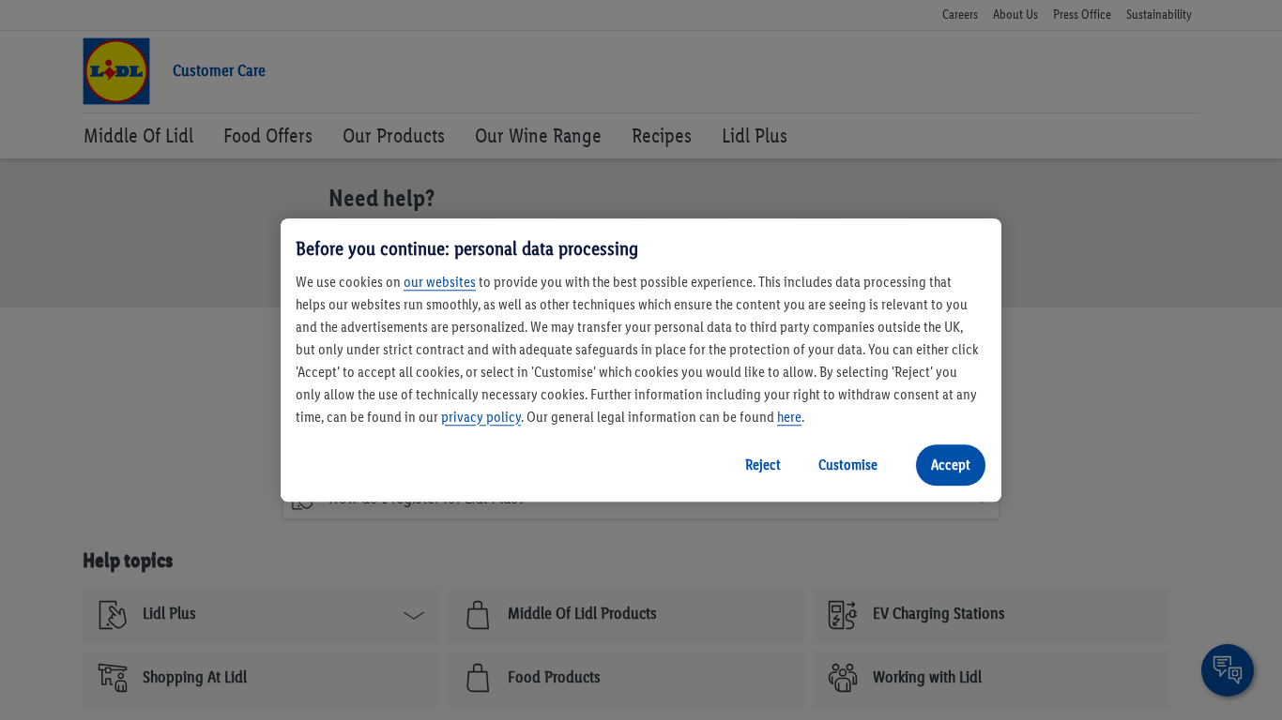Click the Lidl Plus hand-phone icon
The width and height of the screenshot is (1282, 720).
tap(113, 615)
